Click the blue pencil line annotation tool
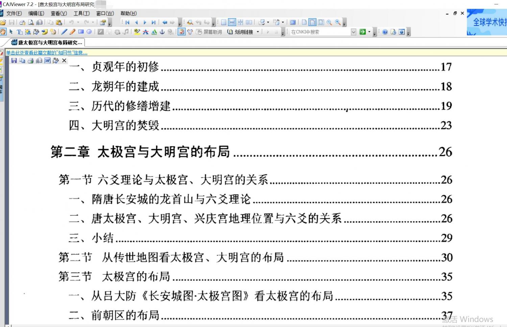This screenshot has width=507, height=327. click(64, 32)
